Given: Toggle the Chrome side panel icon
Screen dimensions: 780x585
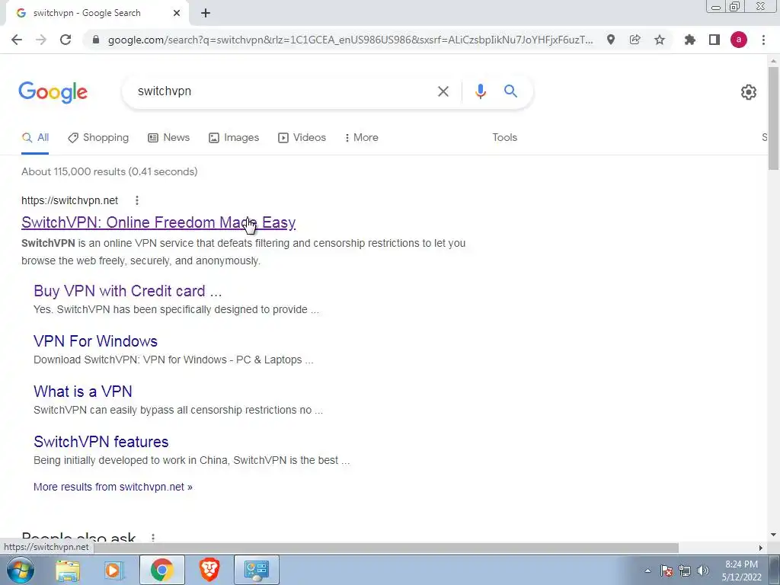Looking at the screenshot, I should [x=714, y=40].
